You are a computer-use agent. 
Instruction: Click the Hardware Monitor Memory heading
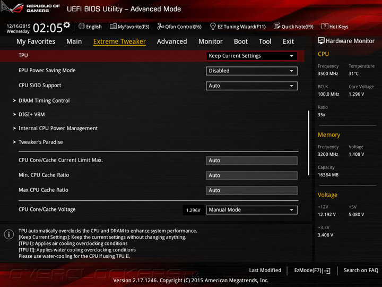[329, 134]
